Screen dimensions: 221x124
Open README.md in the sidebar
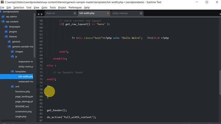pyautogui.click(x=22, y=106)
